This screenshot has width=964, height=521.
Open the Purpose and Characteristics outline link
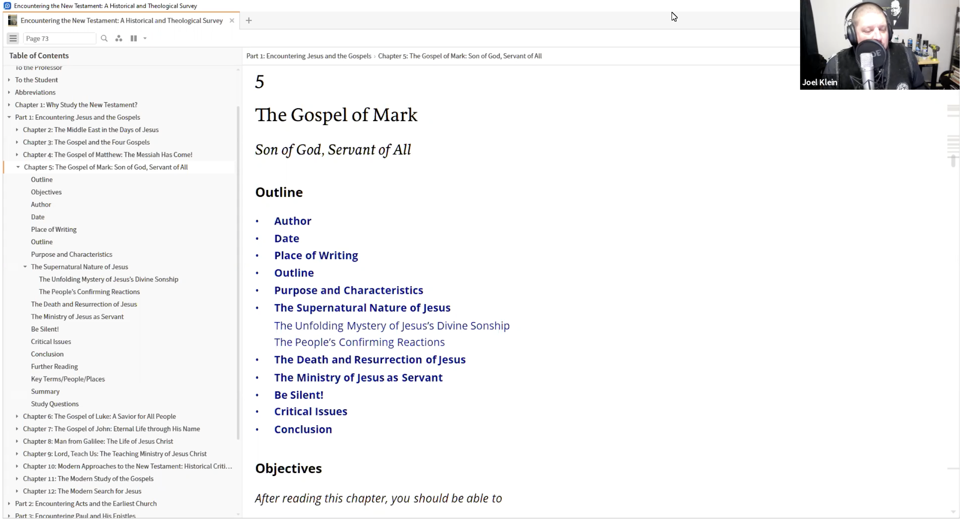pos(348,290)
